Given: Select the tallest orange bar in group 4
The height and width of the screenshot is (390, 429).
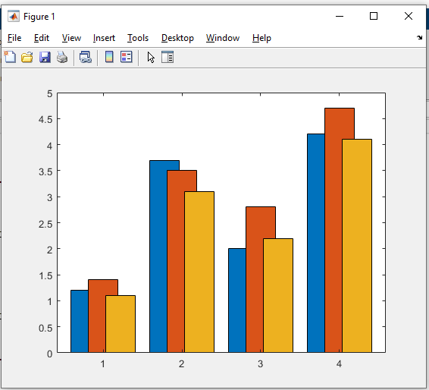Looking at the screenshot, I should (333, 230).
